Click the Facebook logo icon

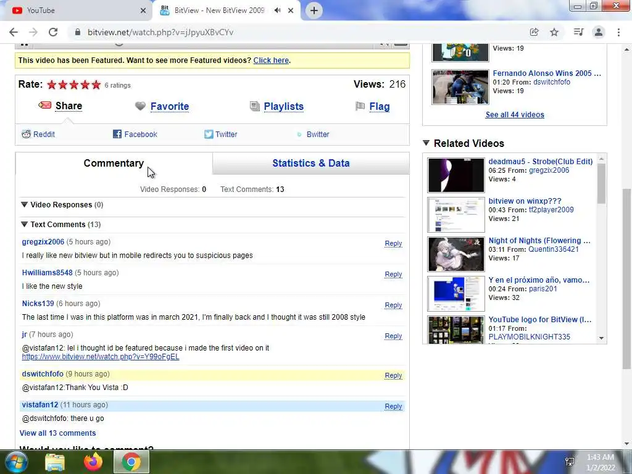(x=117, y=134)
